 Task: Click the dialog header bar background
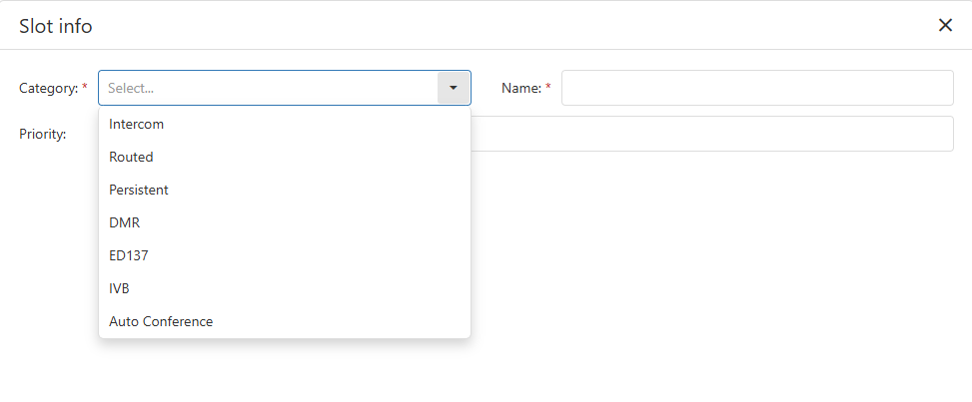pyautogui.click(x=499, y=26)
